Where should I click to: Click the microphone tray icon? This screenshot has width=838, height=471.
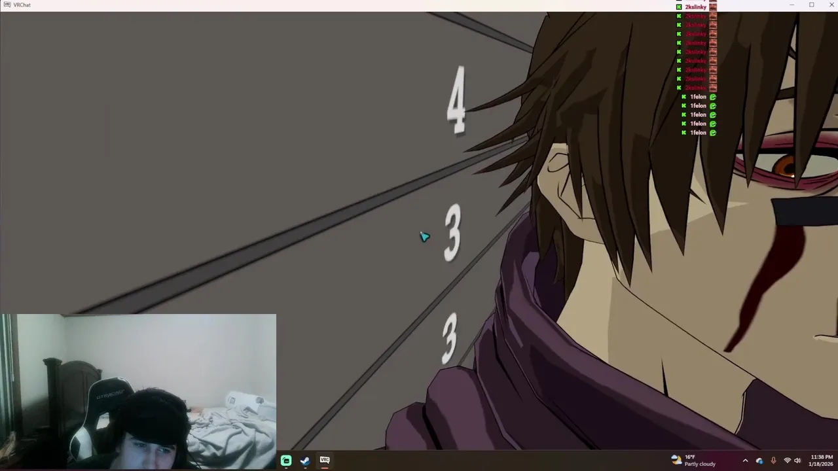click(773, 461)
